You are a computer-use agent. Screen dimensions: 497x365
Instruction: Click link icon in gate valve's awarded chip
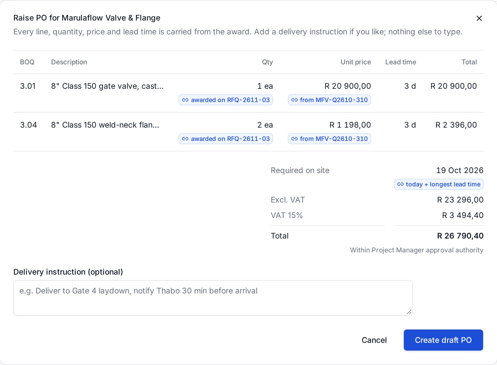coord(185,100)
